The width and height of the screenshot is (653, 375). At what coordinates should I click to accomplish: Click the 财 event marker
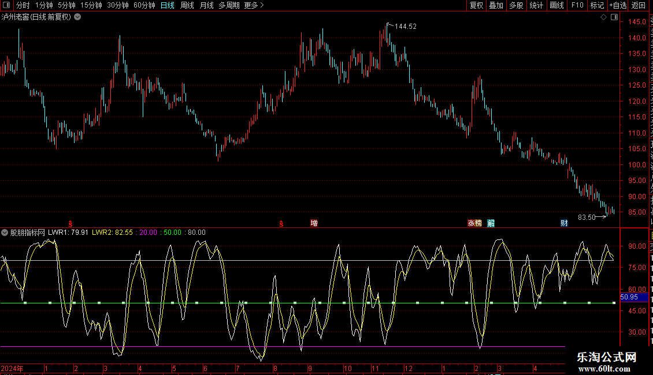[x=564, y=223]
